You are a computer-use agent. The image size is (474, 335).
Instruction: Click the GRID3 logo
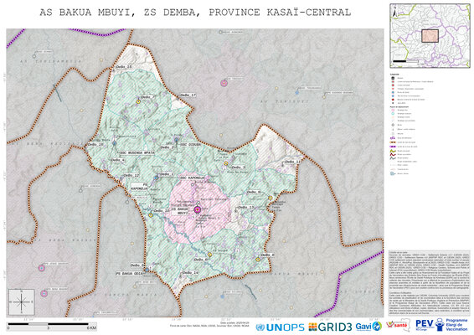[330, 327]
